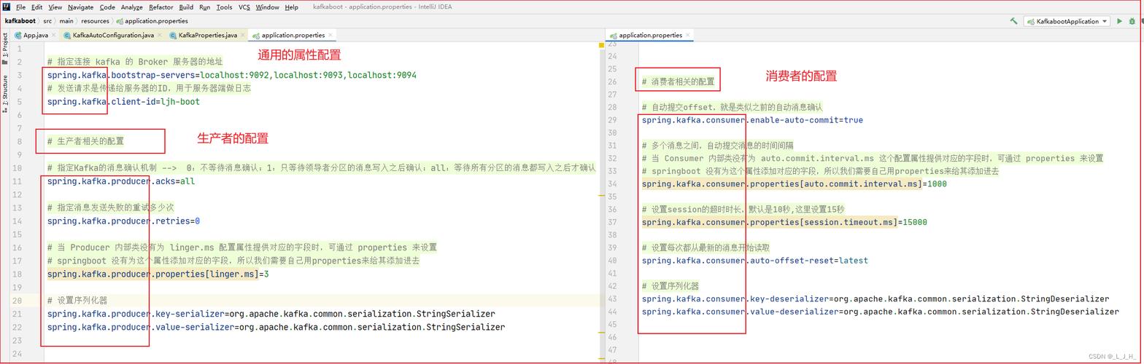Open the VCS menu
1144x364 pixels.
[244, 7]
